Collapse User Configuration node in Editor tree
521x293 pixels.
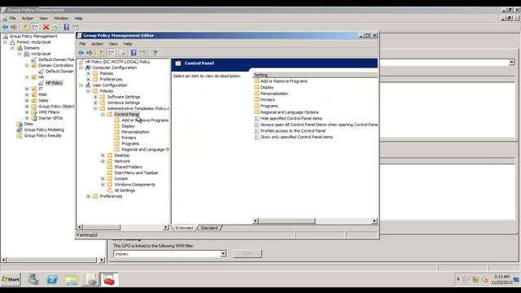tap(81, 85)
